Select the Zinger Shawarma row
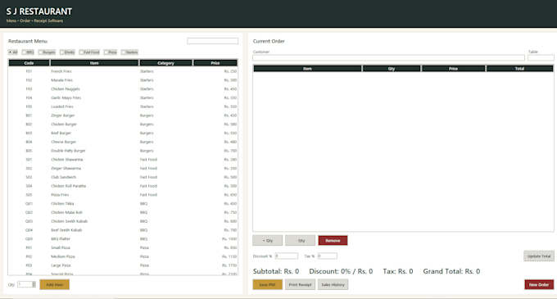557x299 pixels. click(x=123, y=168)
